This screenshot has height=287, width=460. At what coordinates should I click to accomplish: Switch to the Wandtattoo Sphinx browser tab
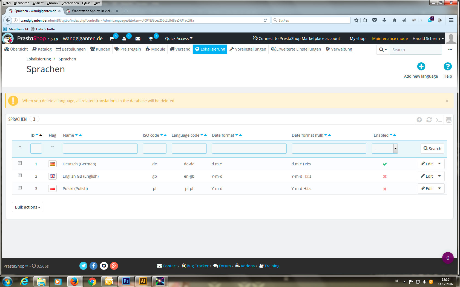click(x=92, y=11)
